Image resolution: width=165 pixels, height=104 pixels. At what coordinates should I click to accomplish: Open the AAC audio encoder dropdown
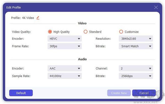65,68
